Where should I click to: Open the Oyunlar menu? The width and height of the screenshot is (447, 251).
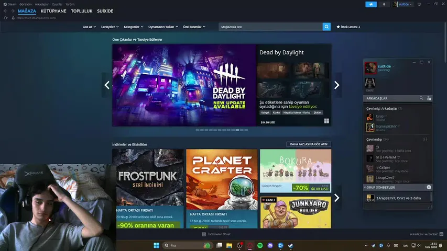57,4
